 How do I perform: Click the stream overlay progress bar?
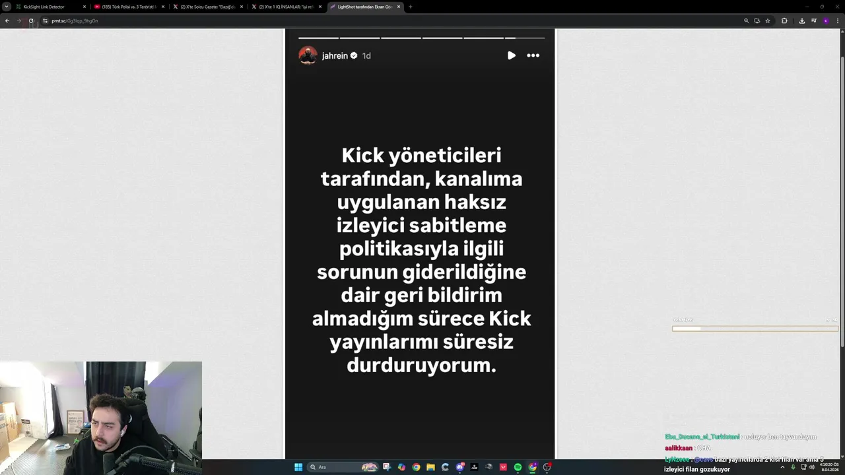[x=755, y=329]
